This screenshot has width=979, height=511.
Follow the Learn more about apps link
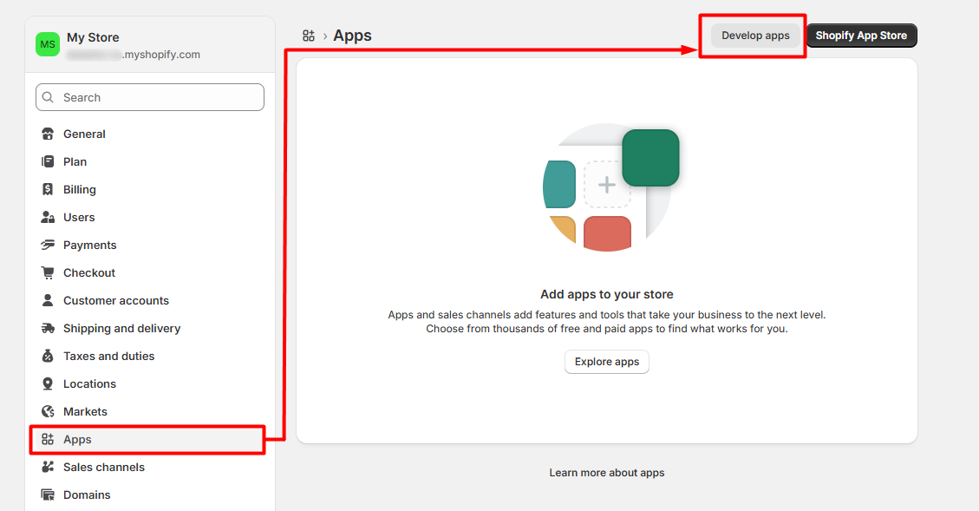click(606, 473)
